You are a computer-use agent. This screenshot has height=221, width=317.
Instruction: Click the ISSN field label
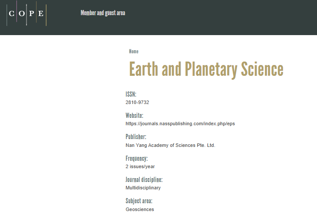131,94
